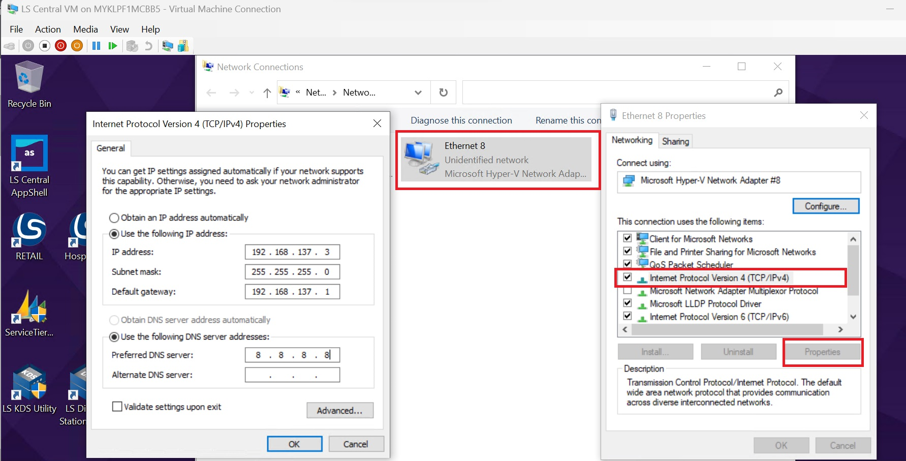Select the Ethernet 8 adapter icon
The height and width of the screenshot is (461, 906).
(422, 159)
